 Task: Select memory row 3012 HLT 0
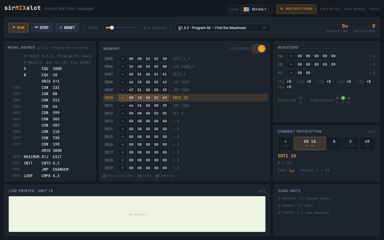point(185,113)
